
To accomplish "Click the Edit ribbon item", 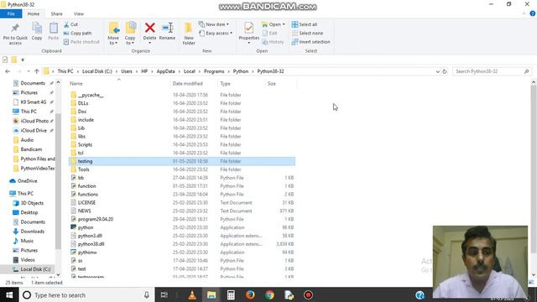I will click(270, 34).
